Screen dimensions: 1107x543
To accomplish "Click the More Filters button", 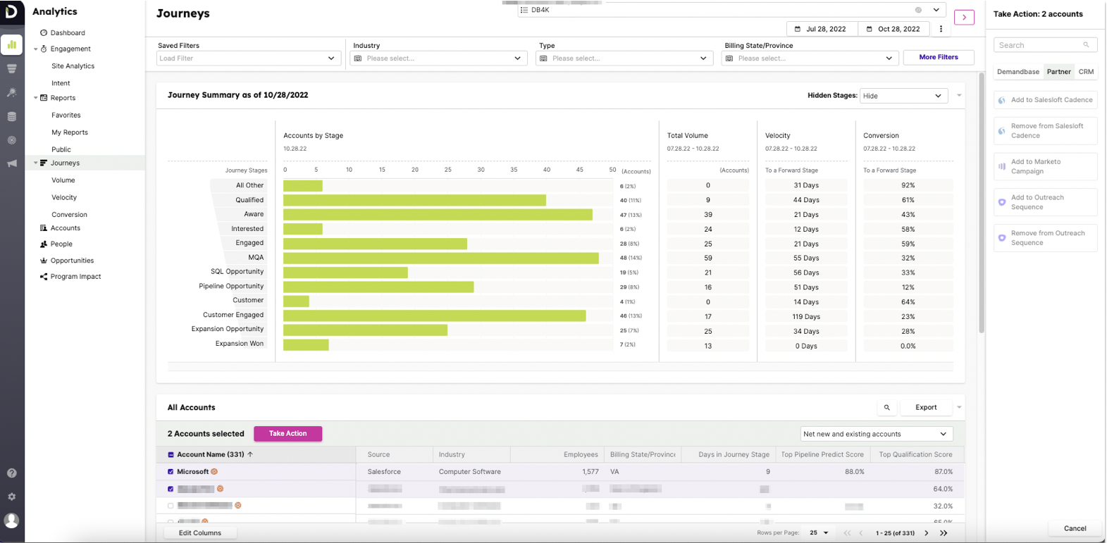I will pyautogui.click(x=938, y=58).
